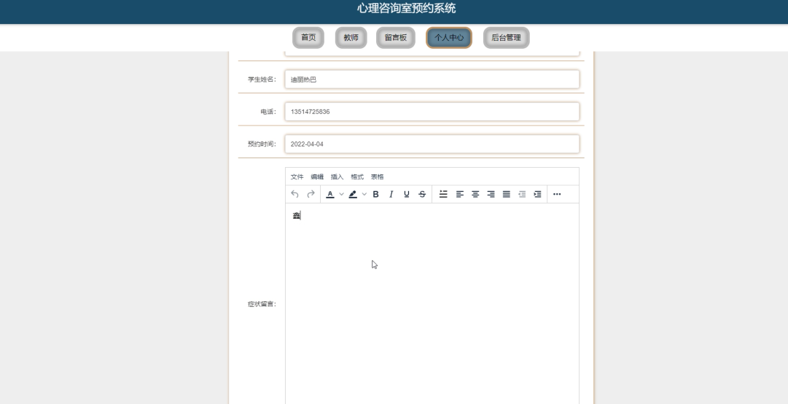The height and width of the screenshot is (404, 788).
Task: Toggle underline formatting
Action: (x=407, y=194)
